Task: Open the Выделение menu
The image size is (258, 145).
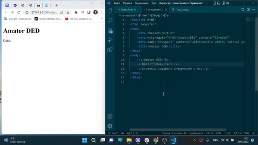Action: point(141,3)
